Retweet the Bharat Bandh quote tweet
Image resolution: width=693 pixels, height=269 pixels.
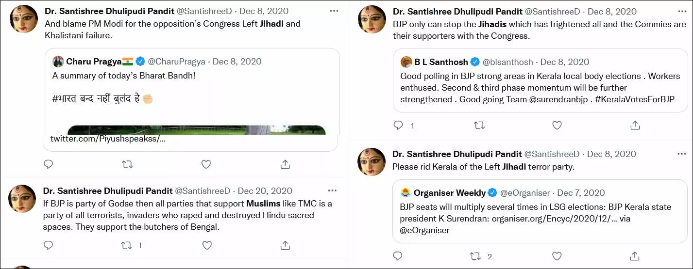click(x=127, y=164)
